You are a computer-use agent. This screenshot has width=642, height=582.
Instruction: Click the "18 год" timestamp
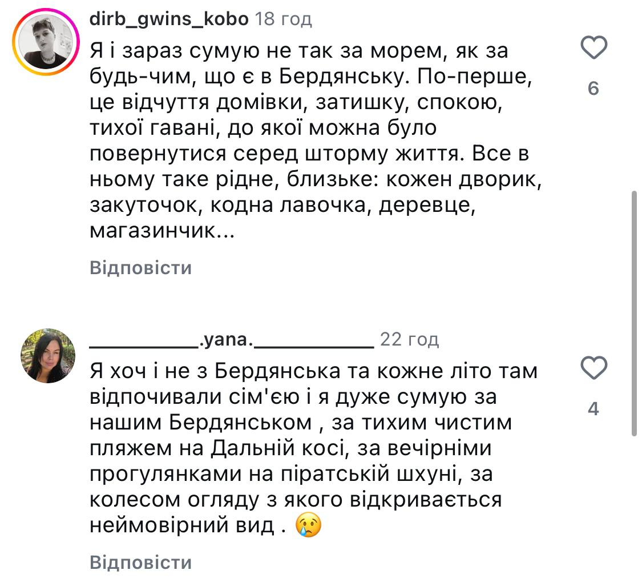[x=283, y=19]
